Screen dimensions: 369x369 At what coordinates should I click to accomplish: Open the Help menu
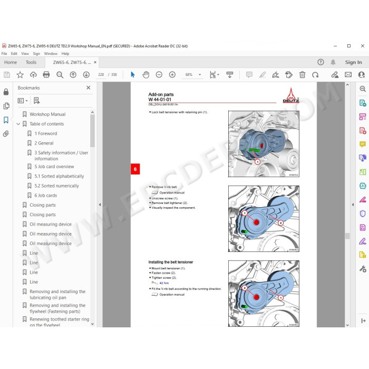point(65,54)
